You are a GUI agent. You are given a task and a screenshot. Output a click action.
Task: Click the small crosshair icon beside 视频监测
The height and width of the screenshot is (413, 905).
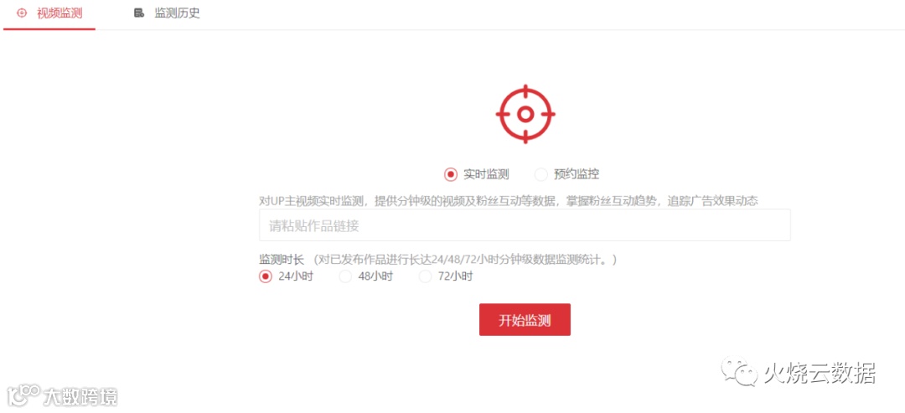click(x=22, y=13)
